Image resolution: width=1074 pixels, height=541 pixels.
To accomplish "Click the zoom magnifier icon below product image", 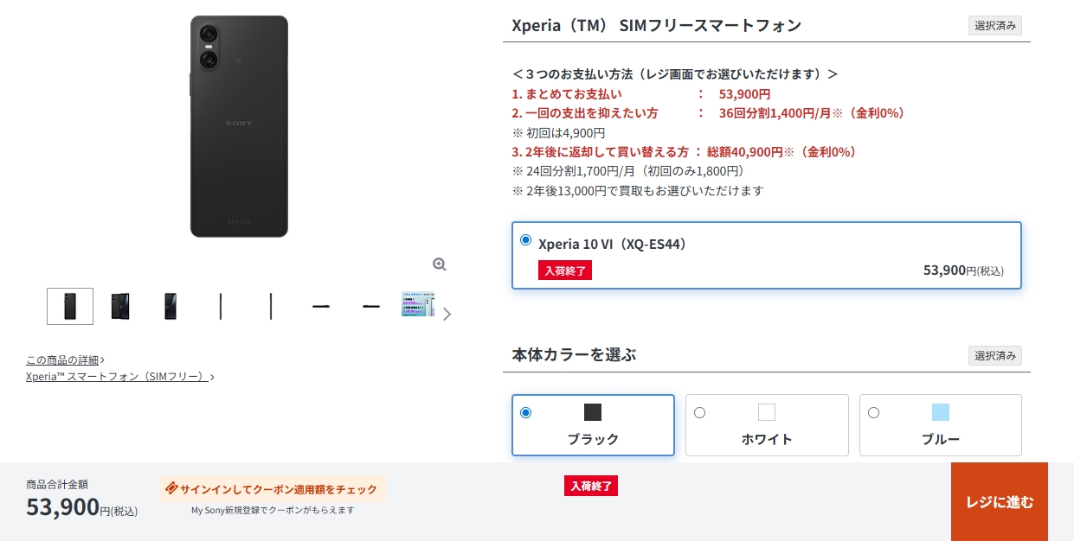I will (440, 264).
